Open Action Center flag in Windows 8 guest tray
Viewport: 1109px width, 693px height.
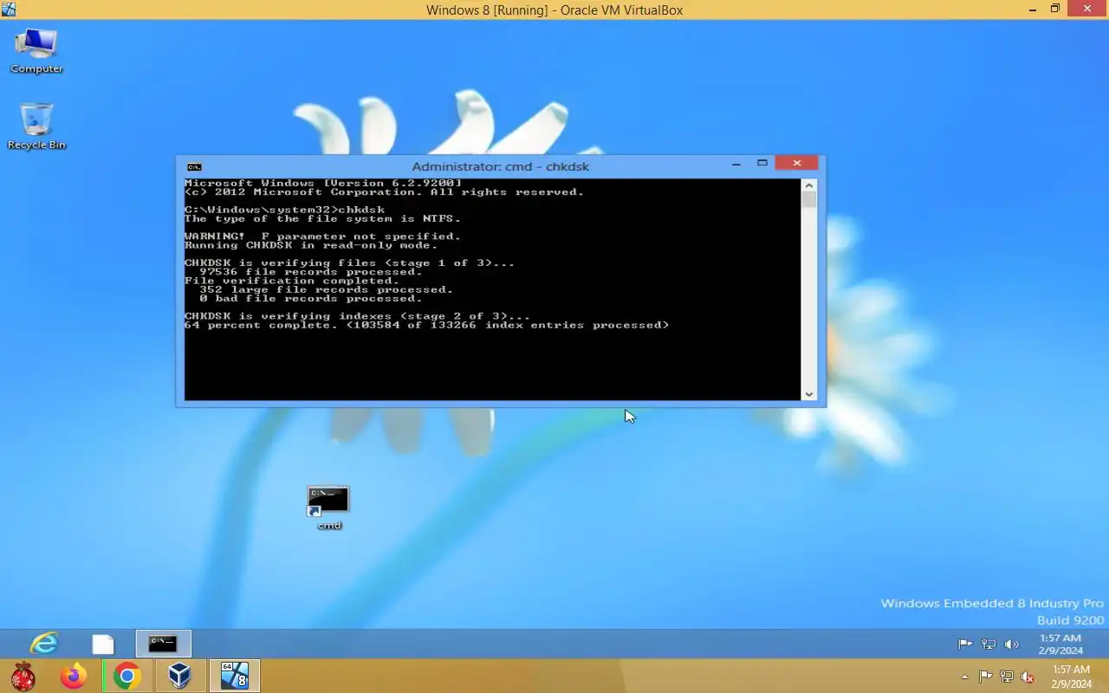pos(964,644)
